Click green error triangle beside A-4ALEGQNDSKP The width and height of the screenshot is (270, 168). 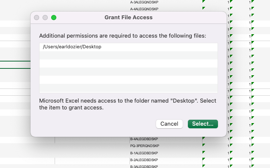[x=204, y=8]
